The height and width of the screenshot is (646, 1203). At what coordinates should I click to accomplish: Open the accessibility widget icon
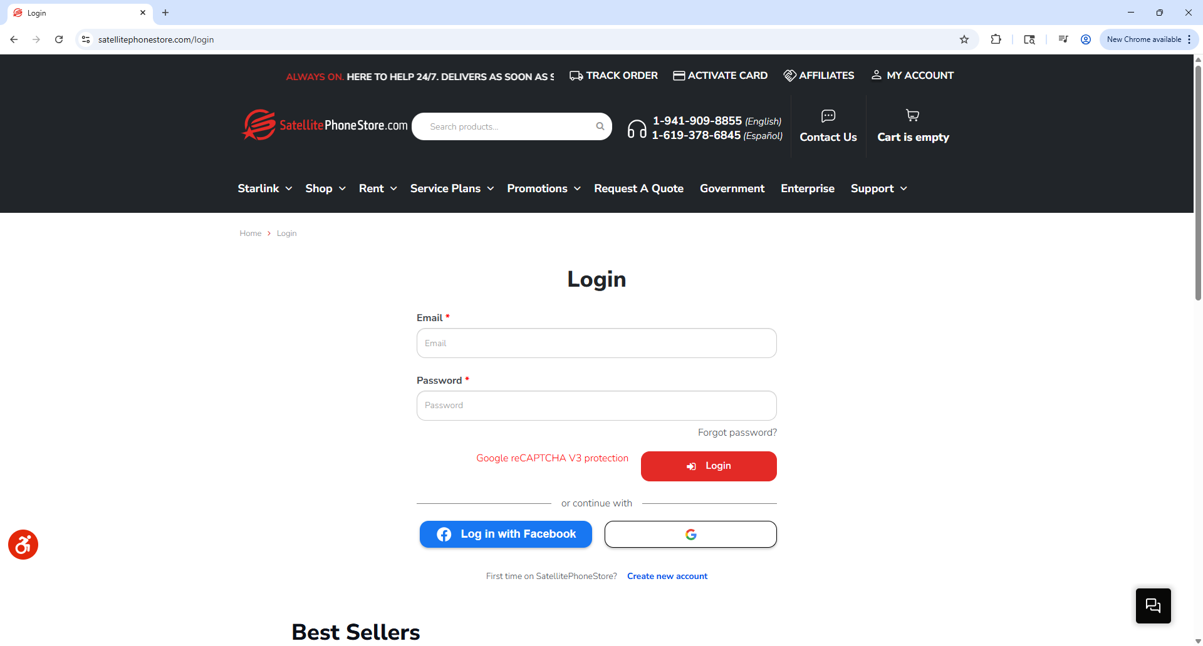23,545
